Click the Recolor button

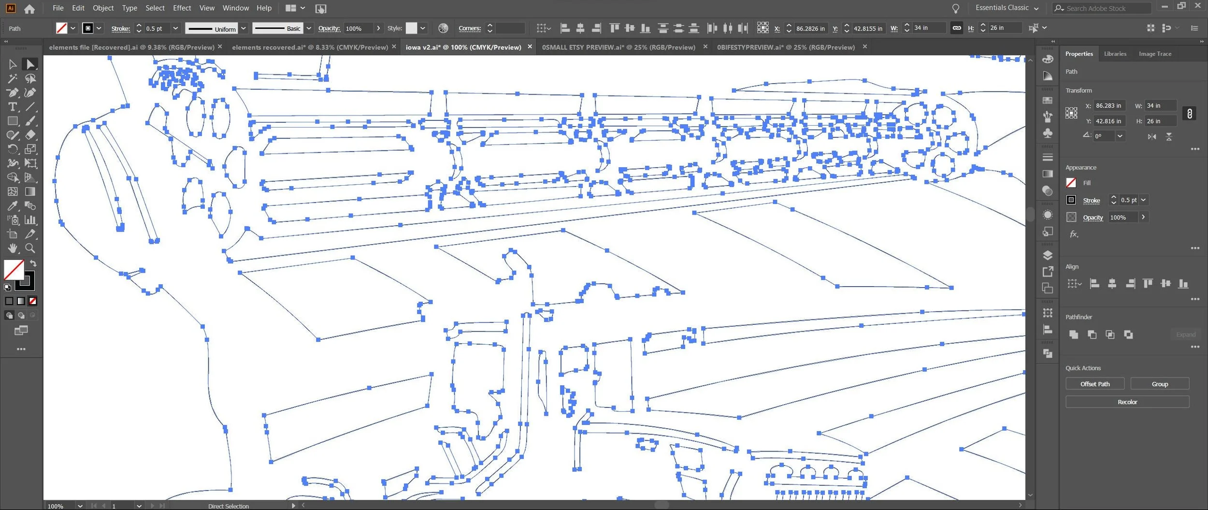point(1127,402)
